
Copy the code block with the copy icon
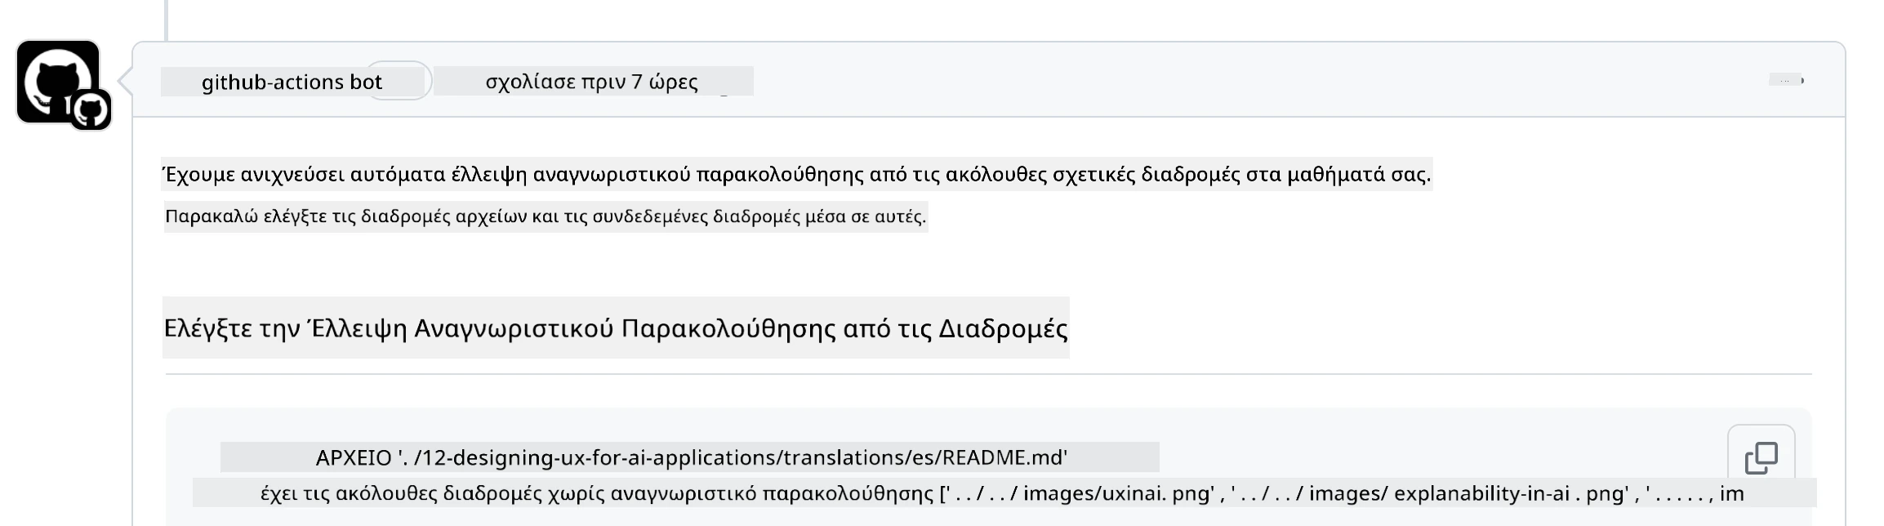(x=1761, y=457)
